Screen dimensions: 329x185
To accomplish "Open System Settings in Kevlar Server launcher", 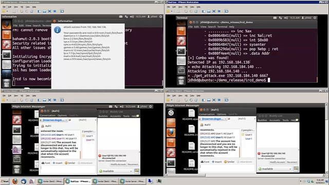I will pyautogui.click(x=7, y=45).
